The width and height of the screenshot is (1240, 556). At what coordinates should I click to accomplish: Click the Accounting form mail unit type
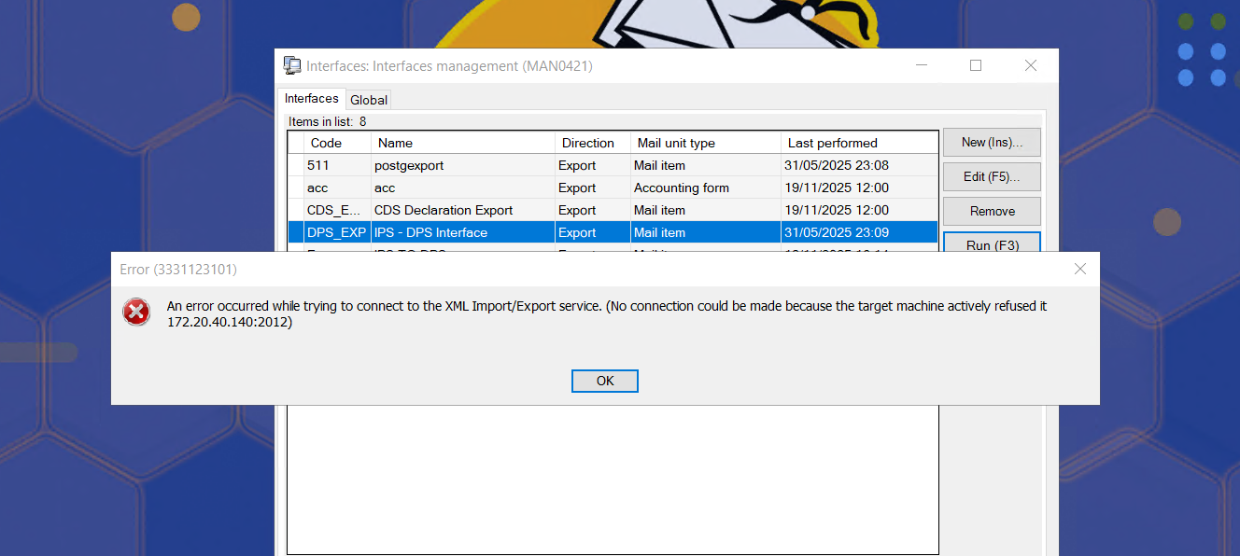(682, 188)
